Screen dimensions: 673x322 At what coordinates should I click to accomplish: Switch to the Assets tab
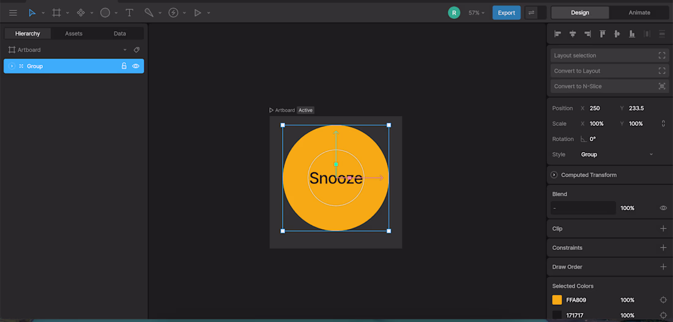point(74,34)
